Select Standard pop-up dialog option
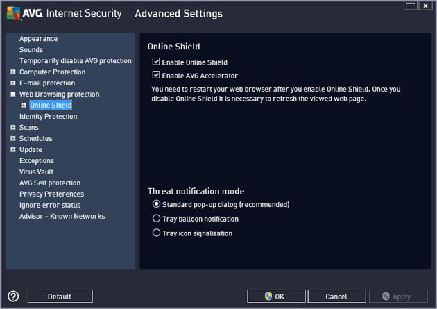 (156, 204)
